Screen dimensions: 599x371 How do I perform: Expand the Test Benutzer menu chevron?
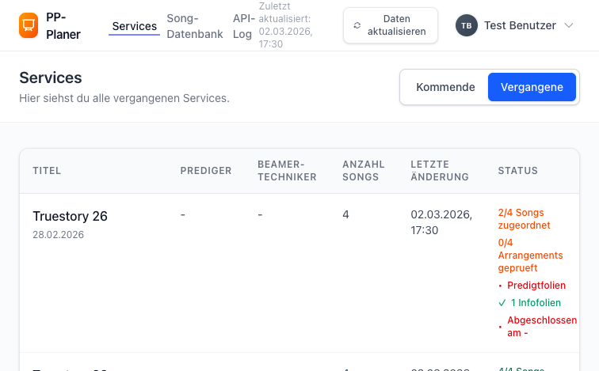569,25
